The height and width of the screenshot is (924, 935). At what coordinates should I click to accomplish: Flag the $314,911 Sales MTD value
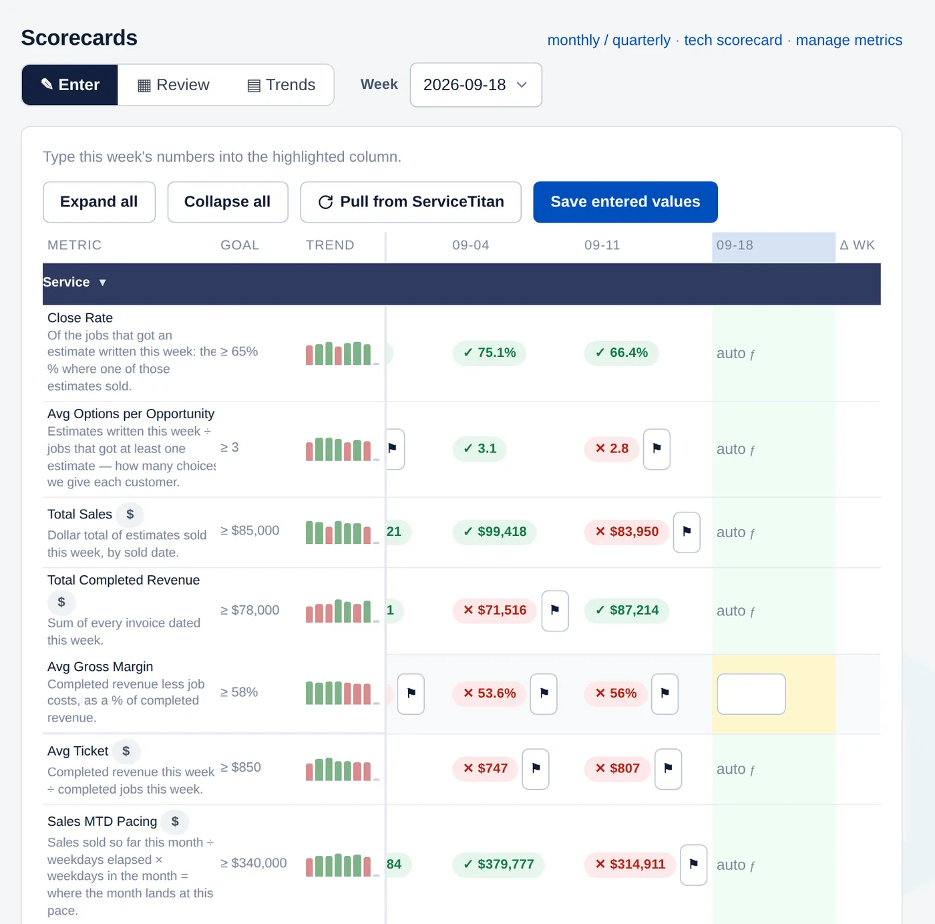coord(693,865)
